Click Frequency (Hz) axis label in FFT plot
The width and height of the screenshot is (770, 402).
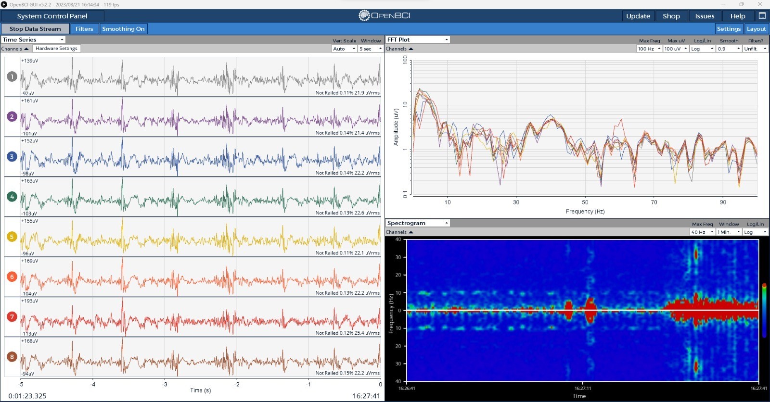click(585, 211)
